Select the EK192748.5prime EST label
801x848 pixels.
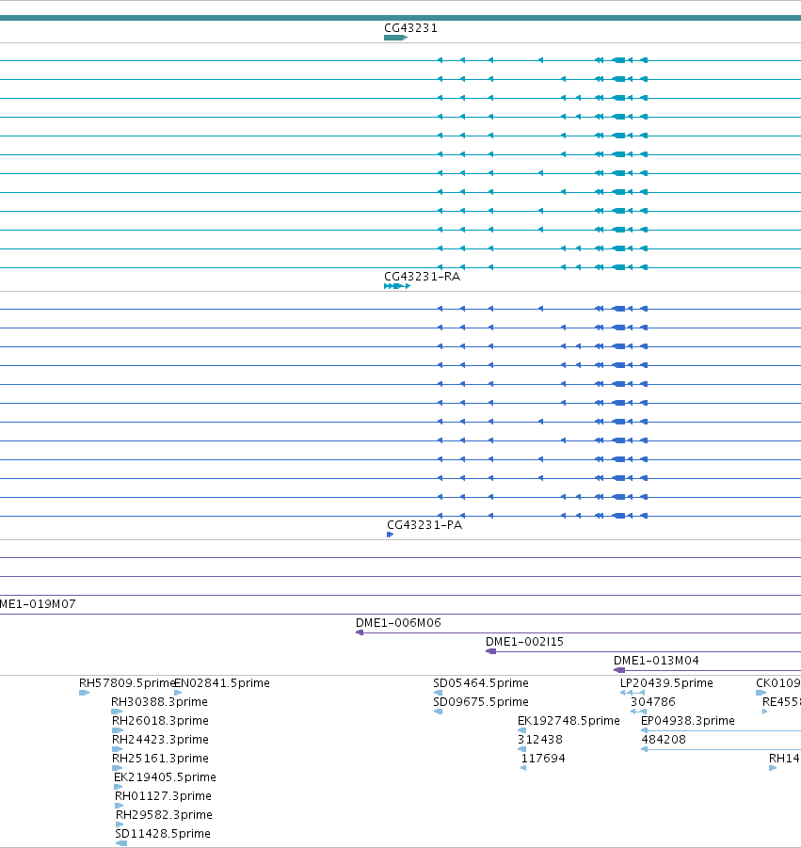(569, 721)
